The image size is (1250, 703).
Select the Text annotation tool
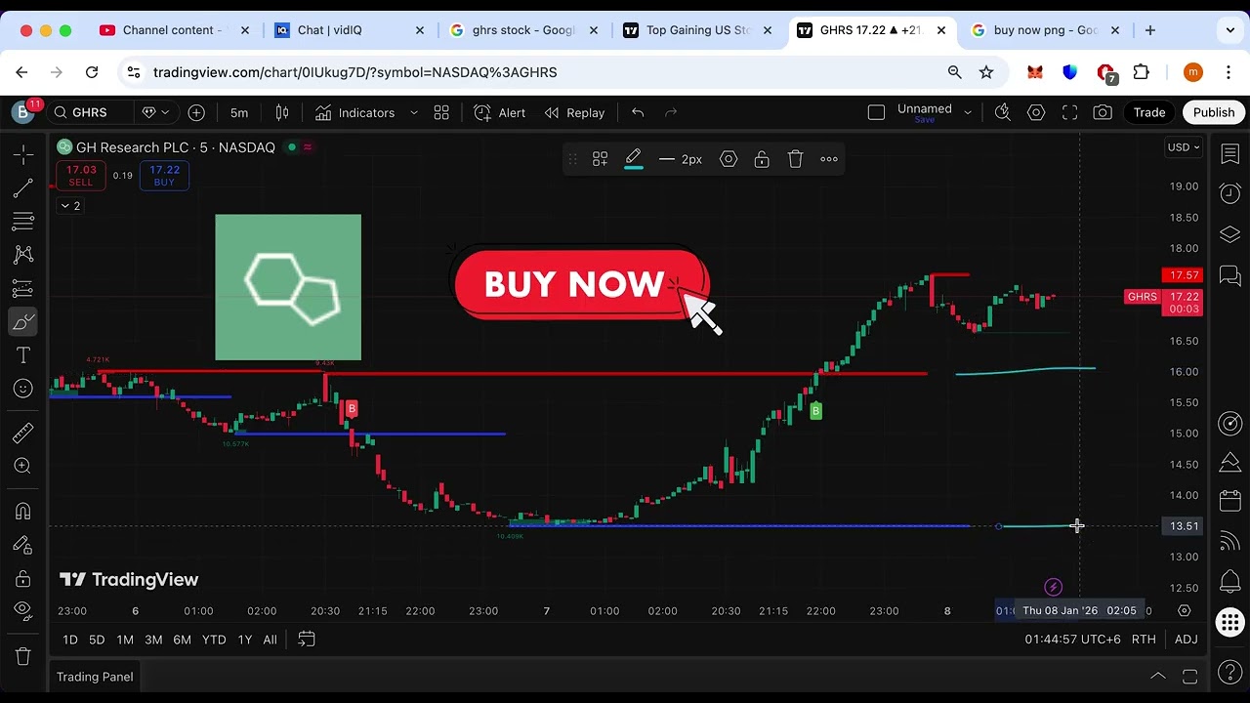23,355
